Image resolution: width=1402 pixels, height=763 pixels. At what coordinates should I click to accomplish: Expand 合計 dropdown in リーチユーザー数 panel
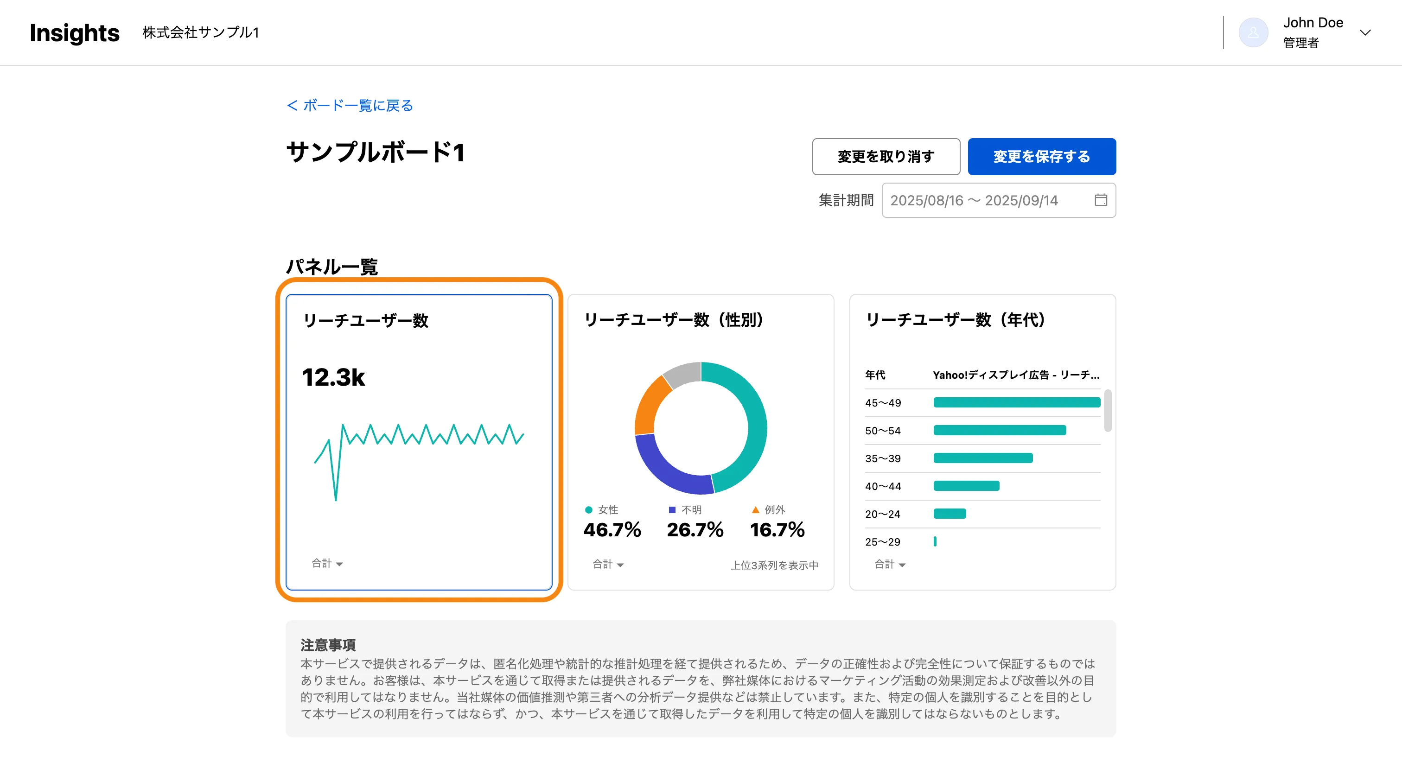(x=326, y=563)
